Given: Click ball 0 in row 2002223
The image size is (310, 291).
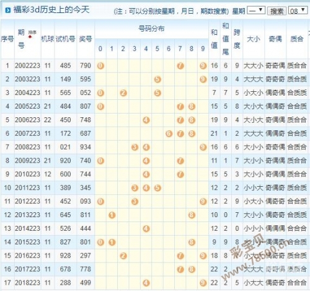Looking at the screenshot, I should 100,66.
